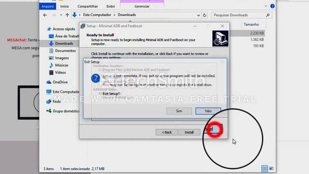Click Install in the setup wizard
Image resolution: width=309 pixels, height=174 pixels.
point(189,132)
